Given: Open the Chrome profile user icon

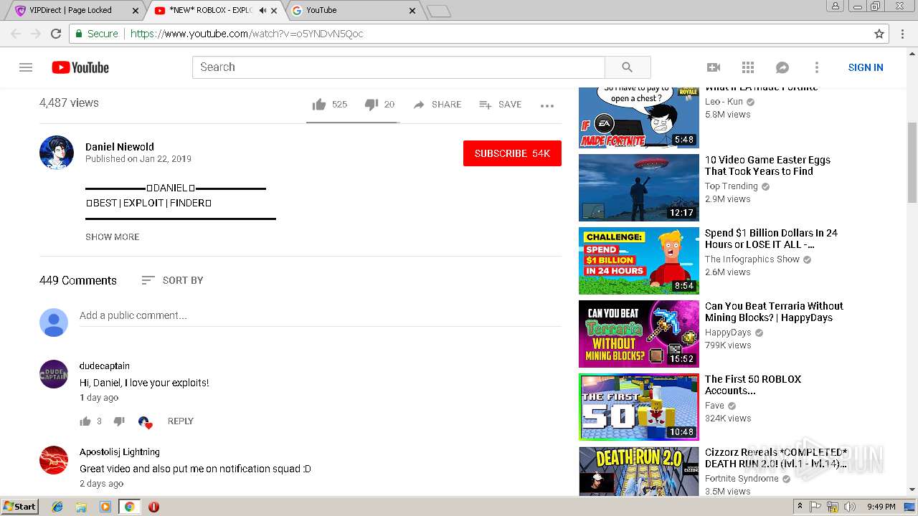Looking at the screenshot, I should pos(836,6).
